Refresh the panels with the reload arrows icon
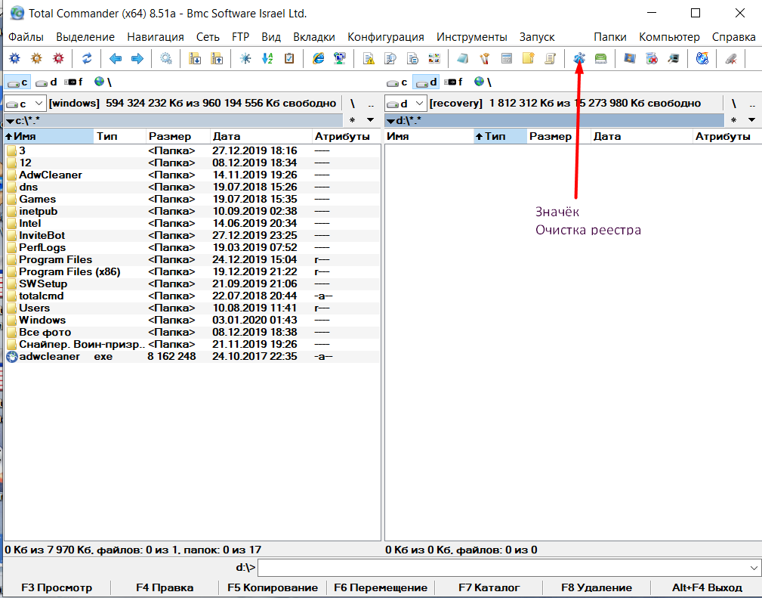762x598 pixels. (87, 59)
